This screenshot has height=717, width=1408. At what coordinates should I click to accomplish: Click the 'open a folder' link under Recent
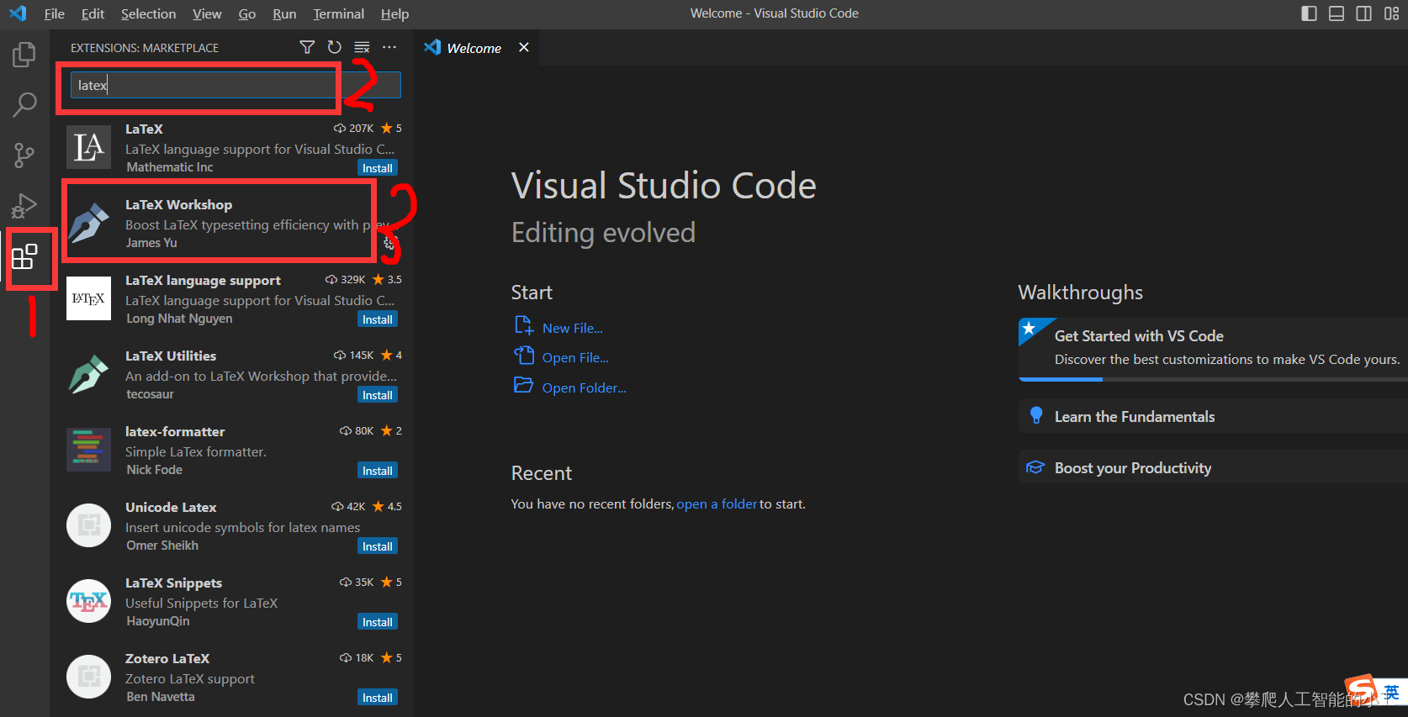[717, 503]
